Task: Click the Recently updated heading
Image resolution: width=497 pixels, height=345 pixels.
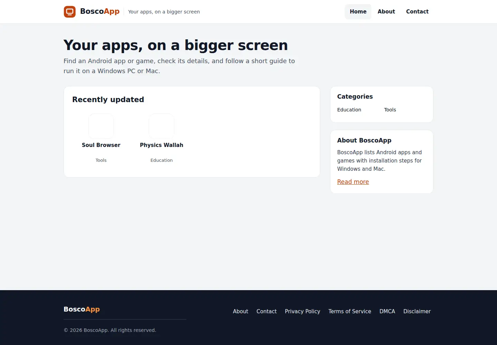Action: click(x=108, y=100)
